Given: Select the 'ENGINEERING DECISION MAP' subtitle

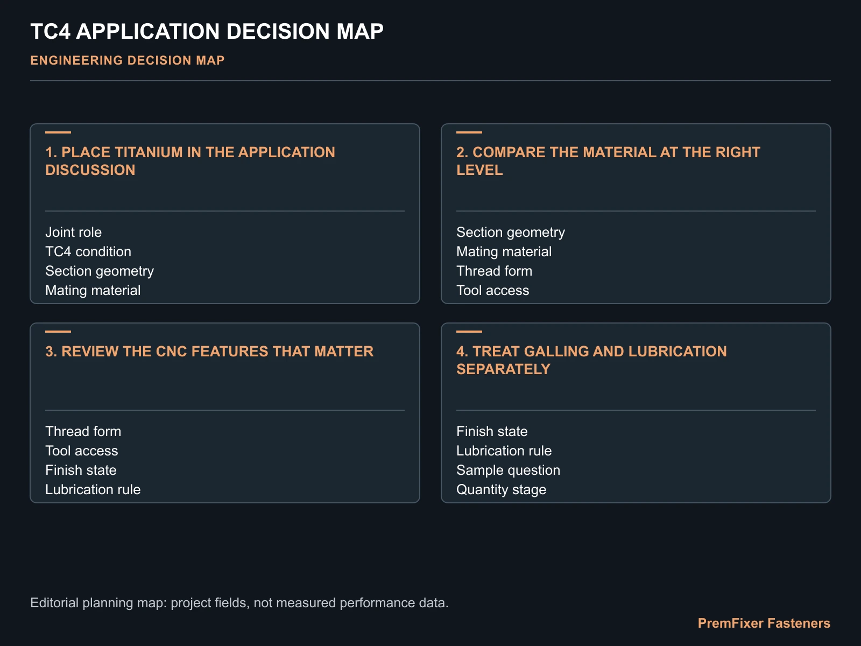Looking at the screenshot, I should [x=128, y=60].
